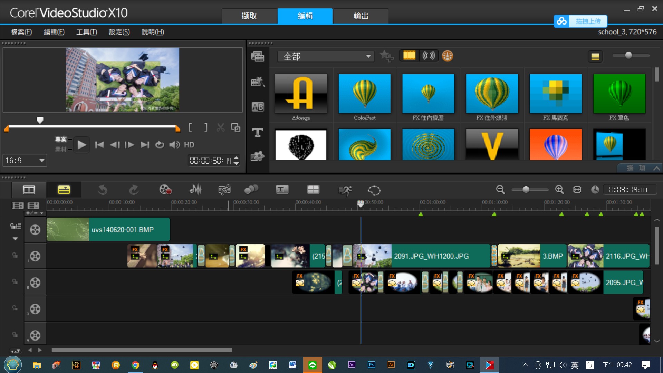Zoom in on the timeline
This screenshot has width=663, height=373.
coord(559,190)
